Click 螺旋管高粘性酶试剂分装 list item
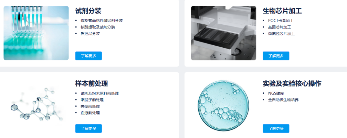 pos(102,21)
